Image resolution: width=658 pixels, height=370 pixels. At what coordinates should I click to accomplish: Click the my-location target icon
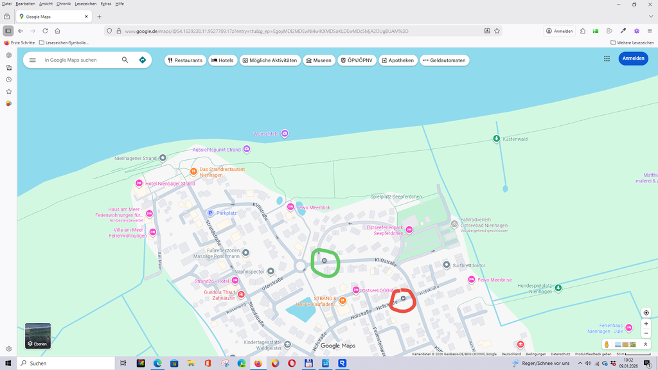(x=646, y=313)
